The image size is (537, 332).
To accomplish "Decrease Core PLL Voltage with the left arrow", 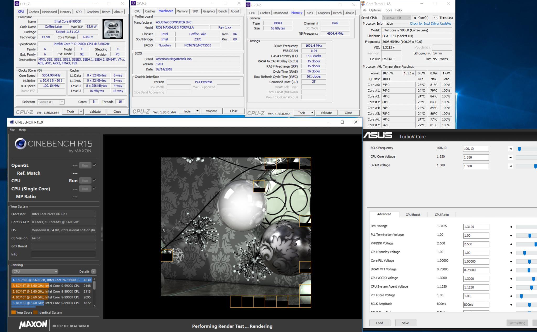I will tap(511, 262).
